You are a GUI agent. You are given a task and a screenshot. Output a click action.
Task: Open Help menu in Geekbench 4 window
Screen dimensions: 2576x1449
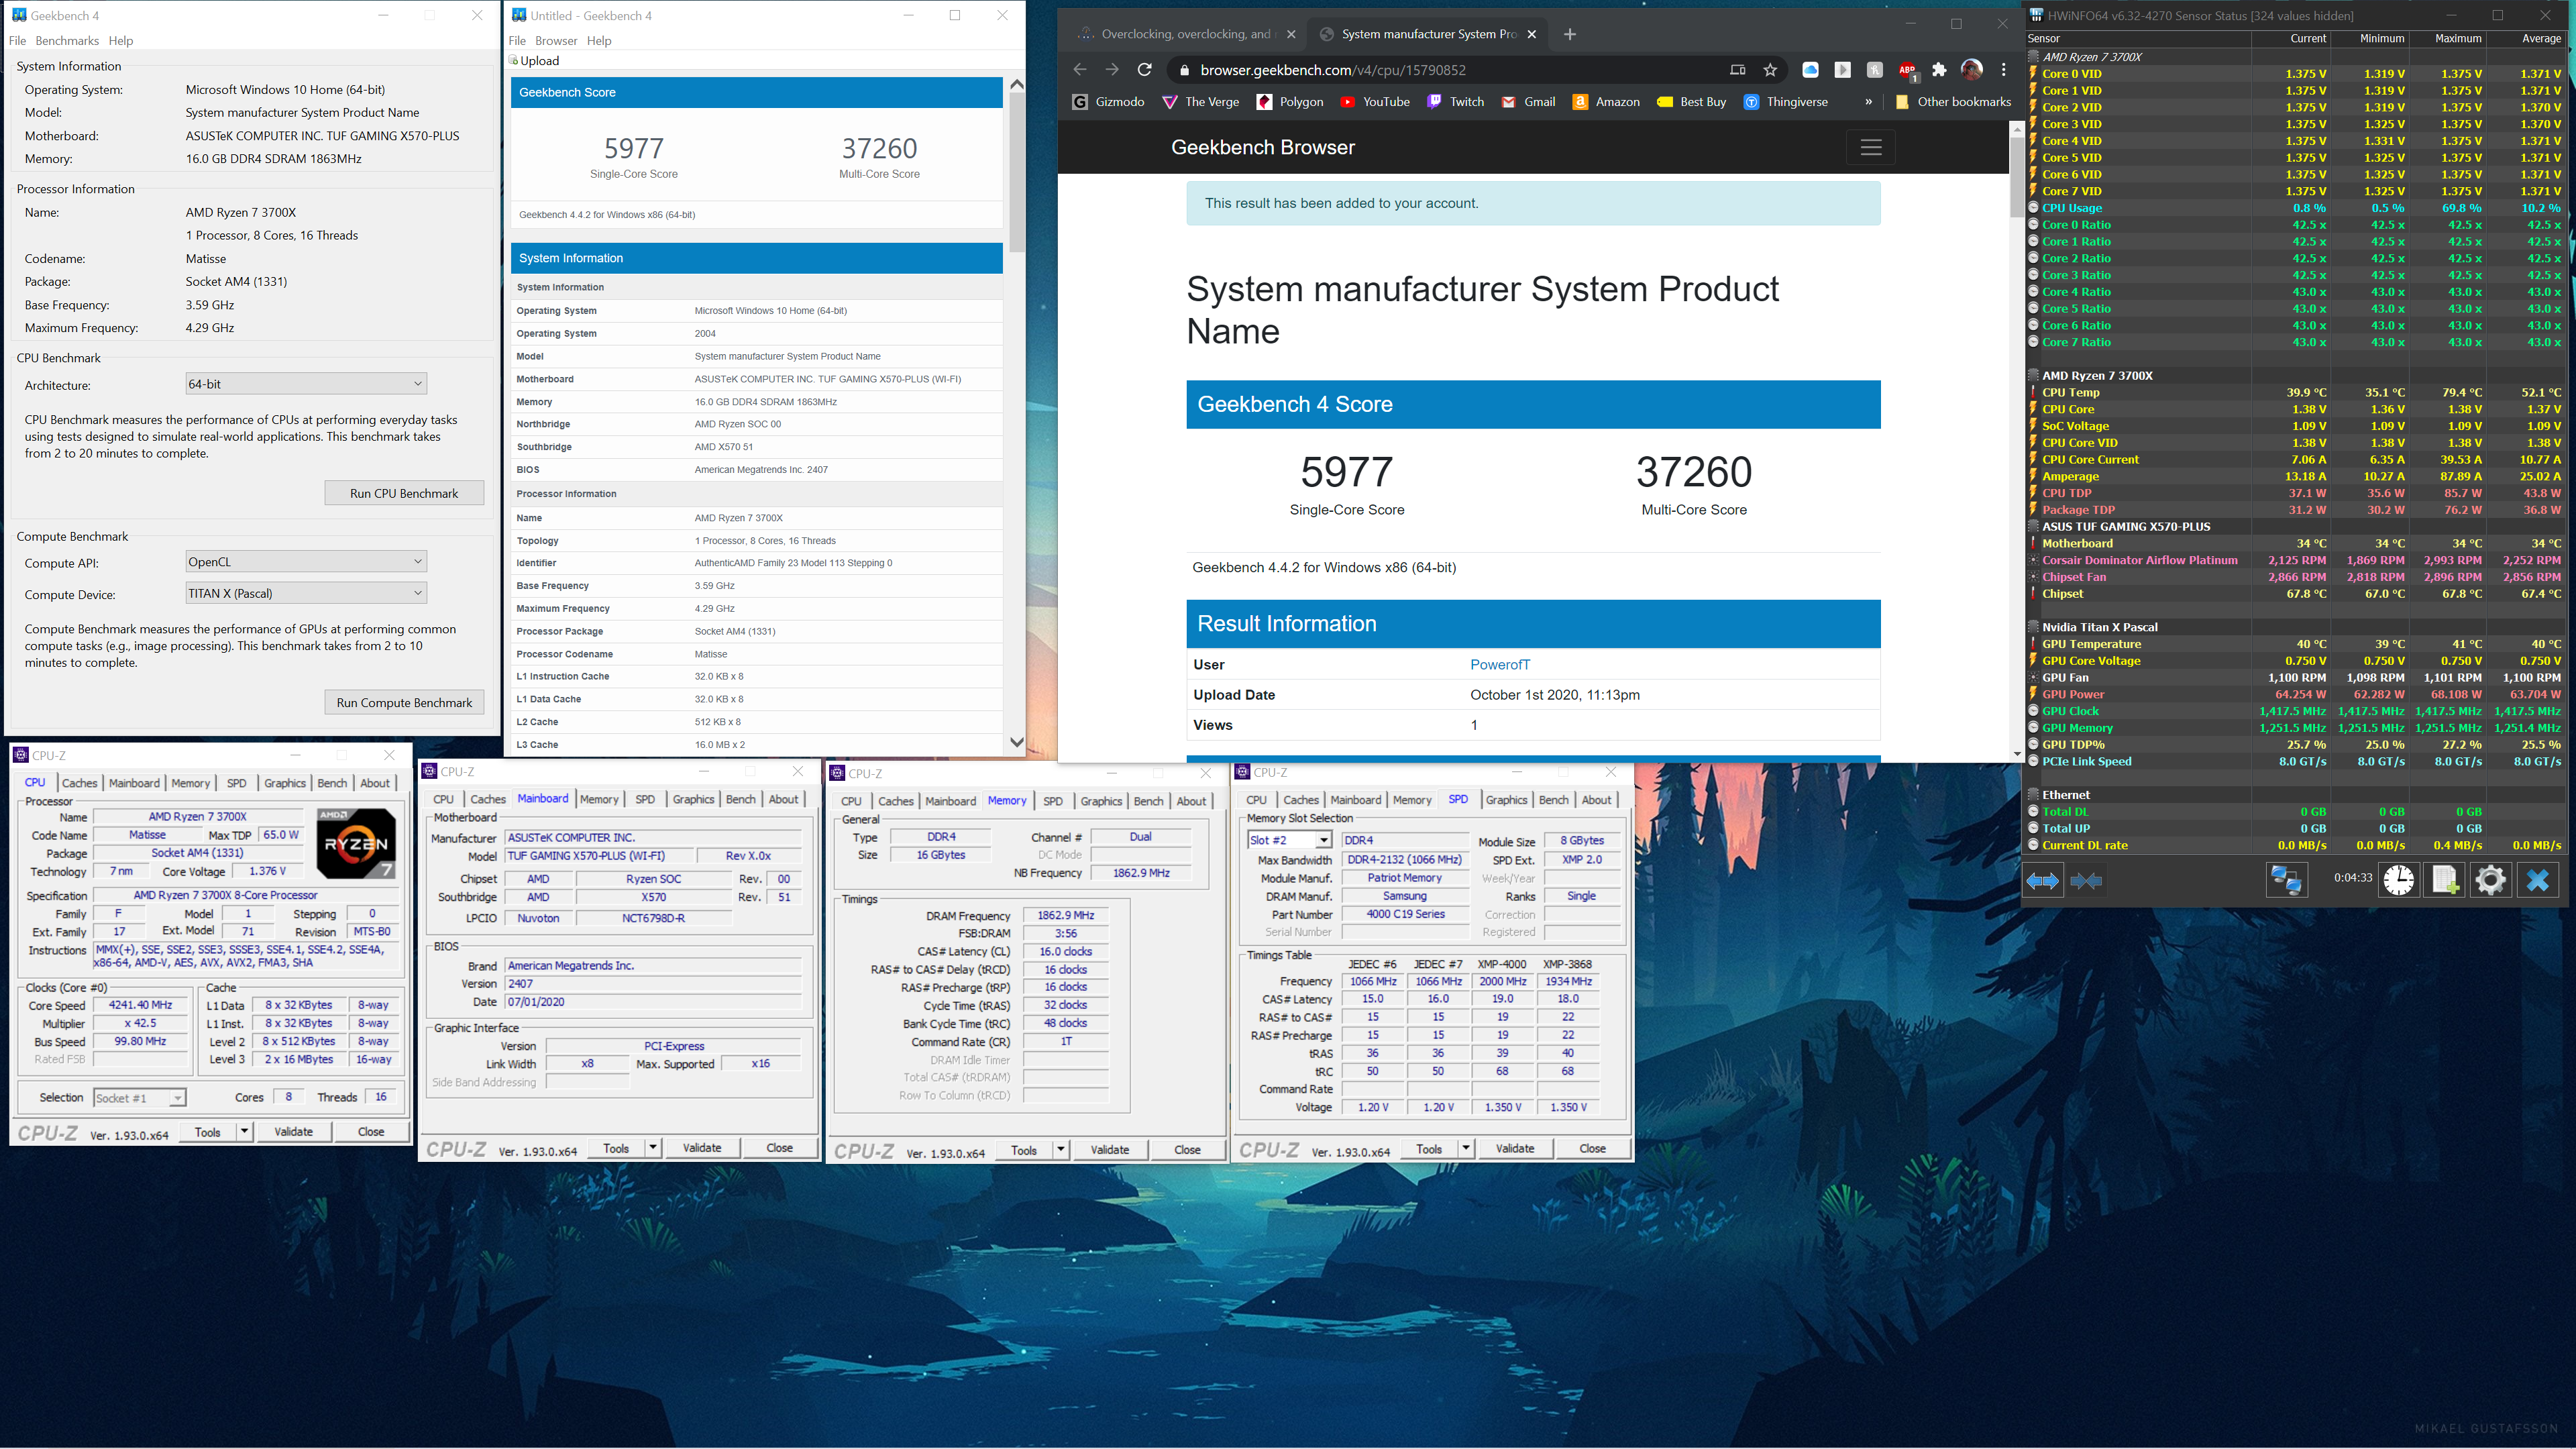[x=121, y=41]
